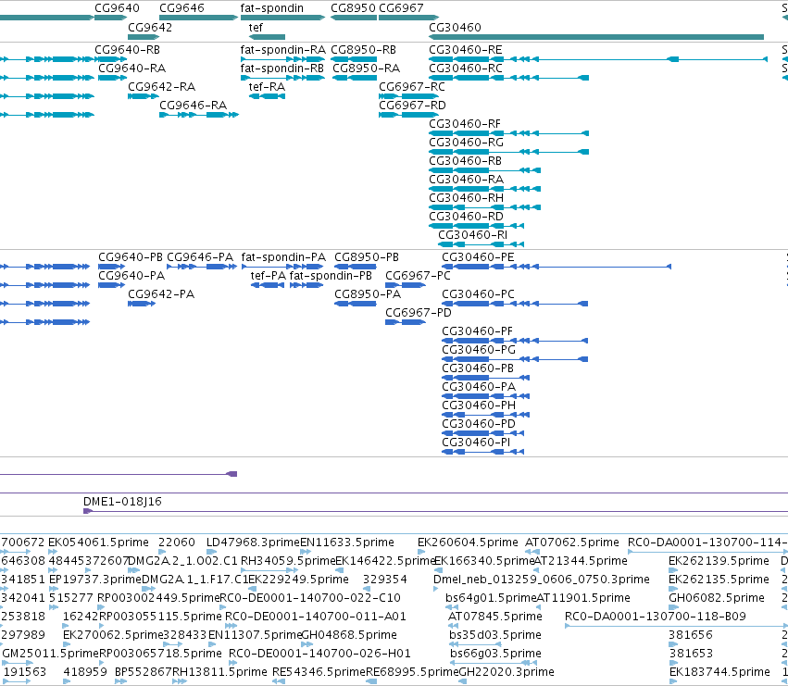Click the fat-spondin gene label
788x686 pixels.
272,8
